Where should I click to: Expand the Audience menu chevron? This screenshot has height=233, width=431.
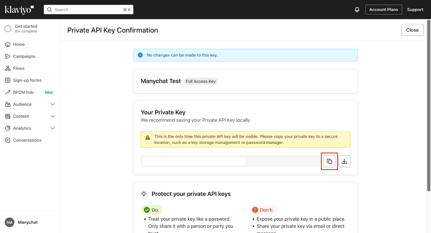(53, 104)
